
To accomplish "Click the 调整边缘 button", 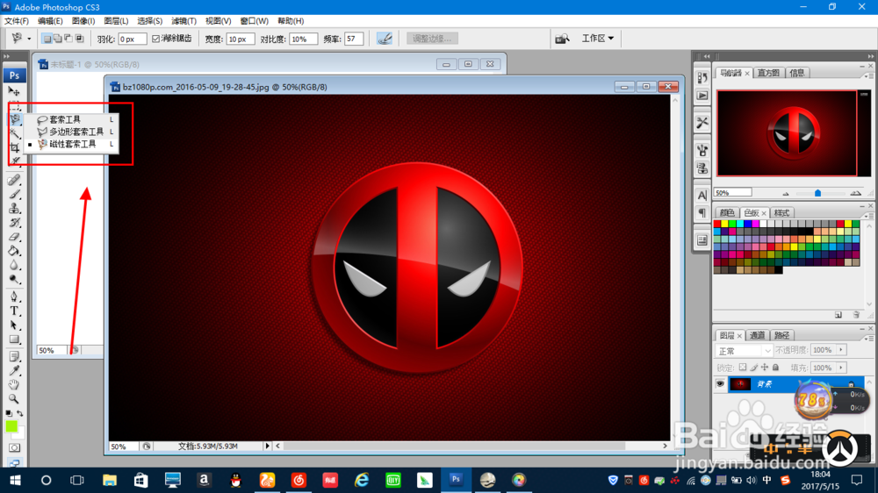I will (432, 39).
